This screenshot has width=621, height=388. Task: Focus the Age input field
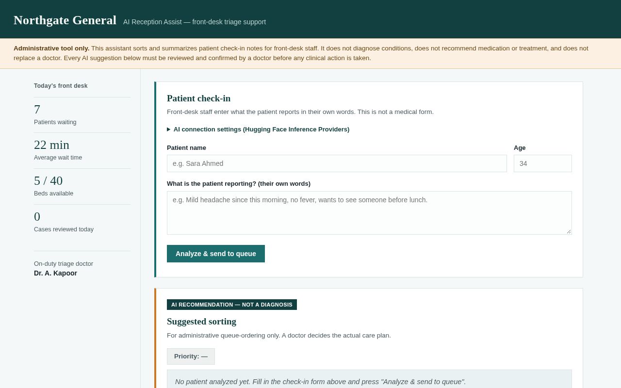[x=542, y=163]
